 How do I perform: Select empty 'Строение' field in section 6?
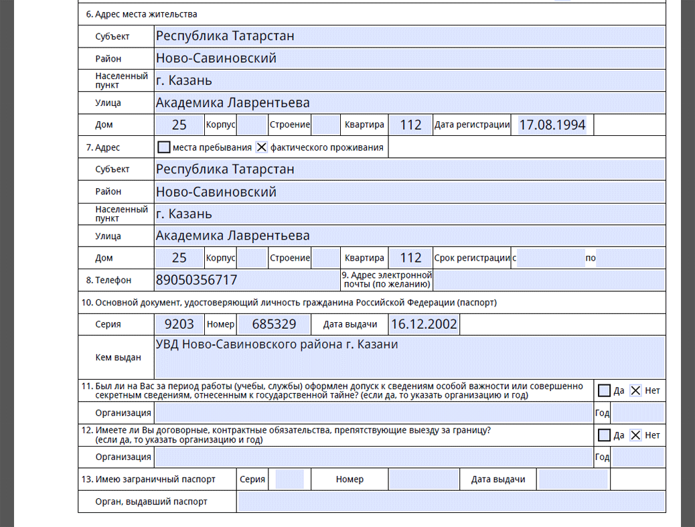click(325, 125)
